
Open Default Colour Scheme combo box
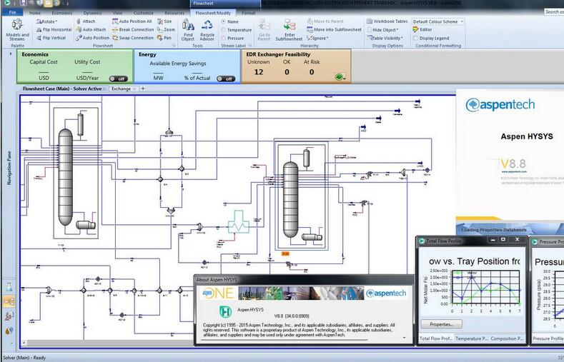pos(438,21)
